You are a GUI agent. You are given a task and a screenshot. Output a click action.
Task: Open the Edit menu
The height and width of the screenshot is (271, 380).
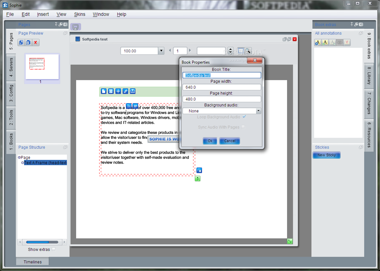pos(25,14)
